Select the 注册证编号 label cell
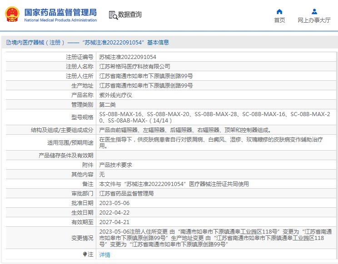 click(80, 57)
